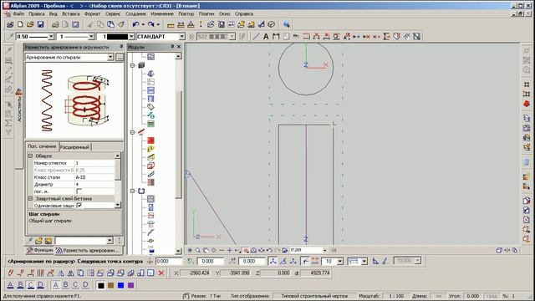The height and width of the screenshot is (301, 535).
Task: Pick the black color swatch
Action: click(101, 285)
